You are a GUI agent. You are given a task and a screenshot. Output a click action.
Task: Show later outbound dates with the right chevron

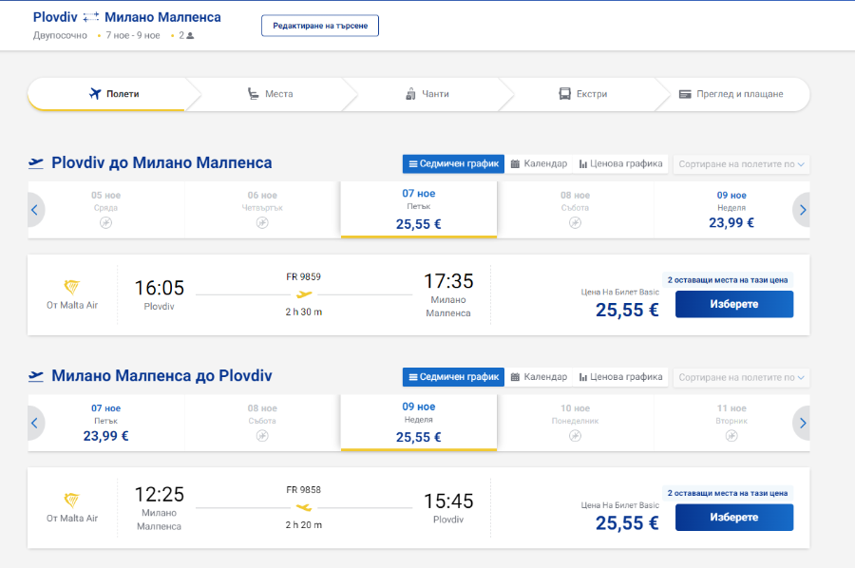click(x=802, y=210)
